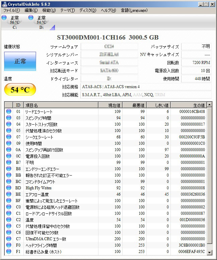Click the status icon for スタート/ストップ回数
The height and width of the screenshot is (260, 217).
click(x=9, y=124)
